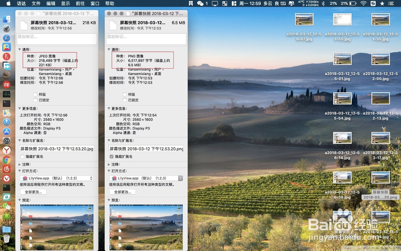Image resolution: width=401 pixels, height=251 pixels.
Task: Open the 文件 menu
Action: 36,3
